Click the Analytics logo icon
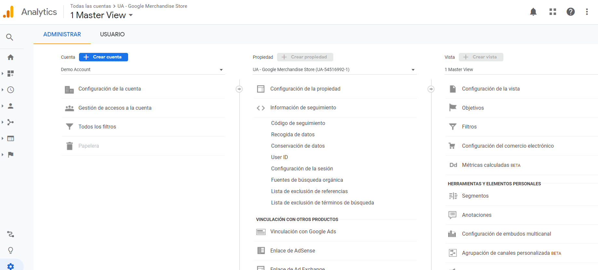The width and height of the screenshot is (598, 270). [x=8, y=12]
